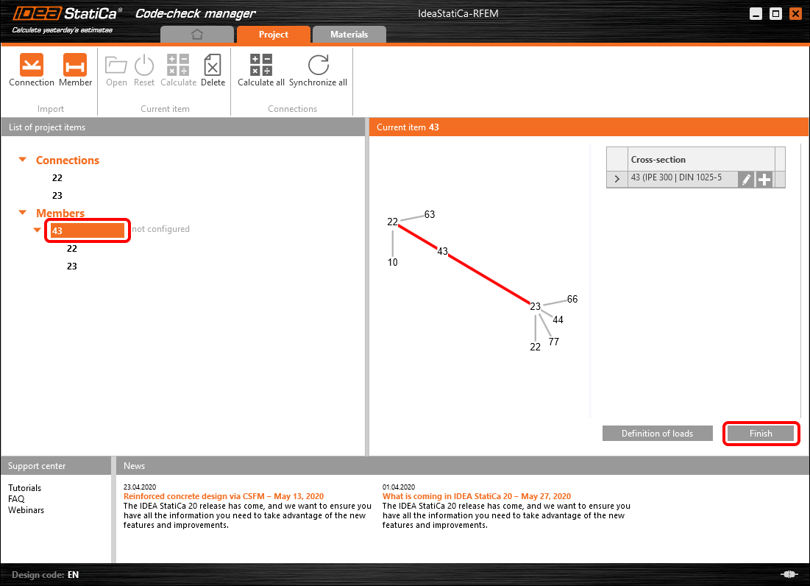Screen dimensions: 810x586
Task: Click the red member 43 line in diagram
Action: click(491, 280)
